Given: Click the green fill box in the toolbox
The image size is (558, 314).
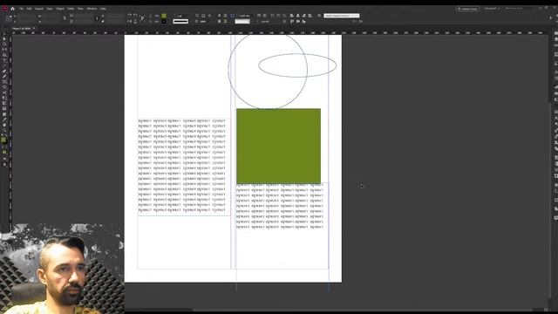Looking at the screenshot, I should pyautogui.click(x=3, y=140).
